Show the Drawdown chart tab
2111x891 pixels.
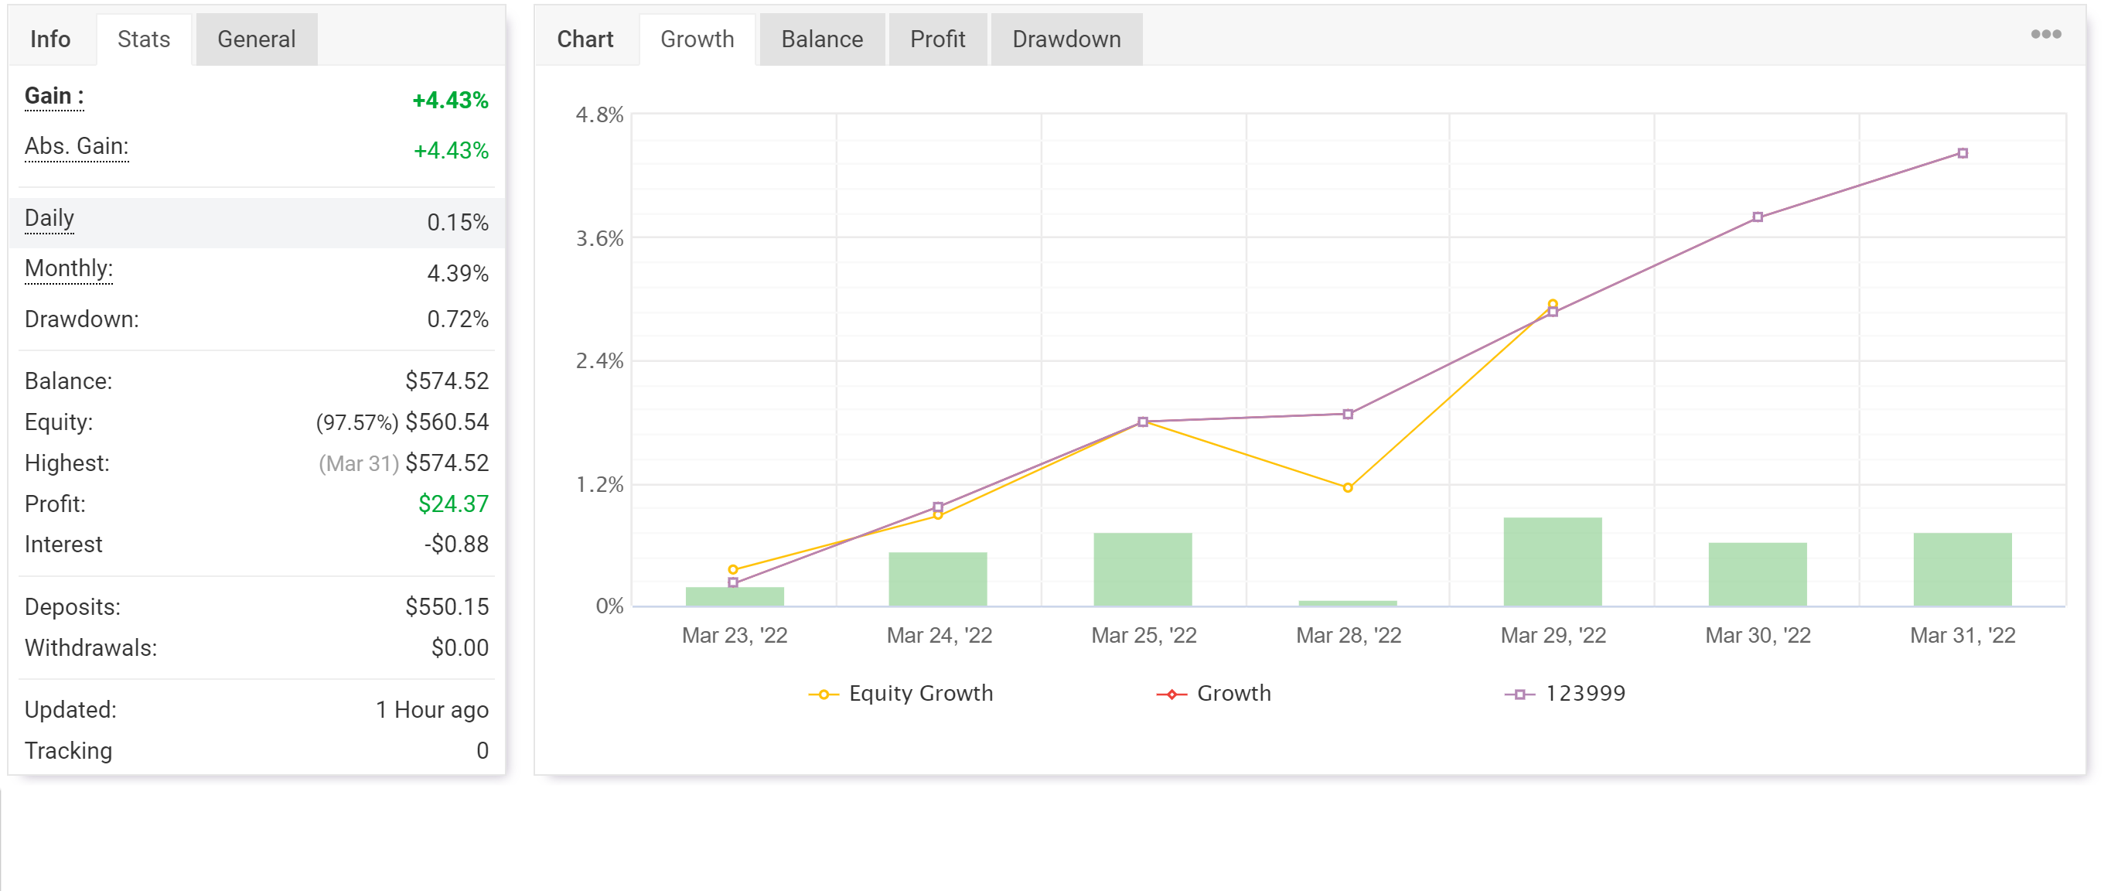(x=1066, y=39)
